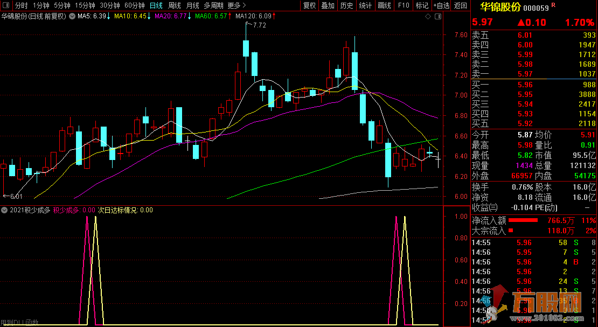The width and height of the screenshot is (598, 327).
Task: Open the 画线 drawing tools
Action: click(385, 5)
